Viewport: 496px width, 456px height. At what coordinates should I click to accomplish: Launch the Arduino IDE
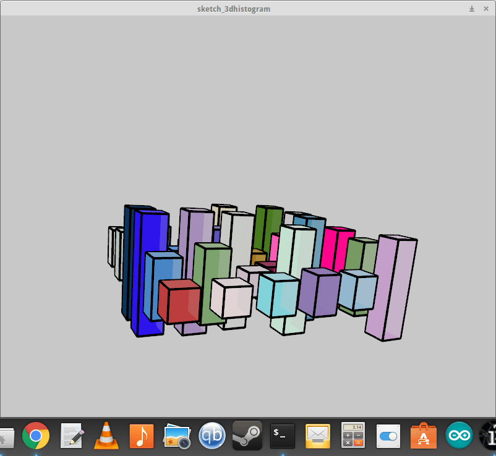click(458, 436)
